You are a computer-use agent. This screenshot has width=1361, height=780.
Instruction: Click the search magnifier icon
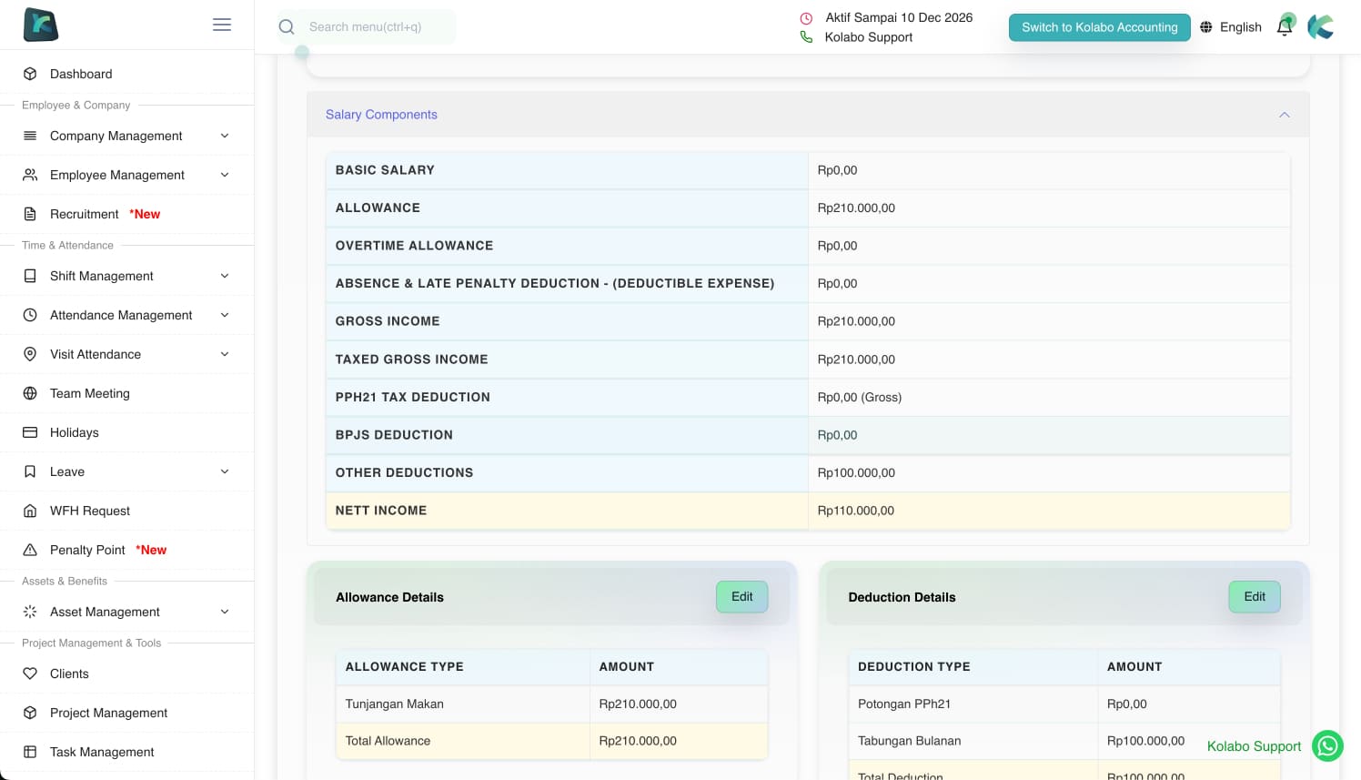pyautogui.click(x=287, y=27)
